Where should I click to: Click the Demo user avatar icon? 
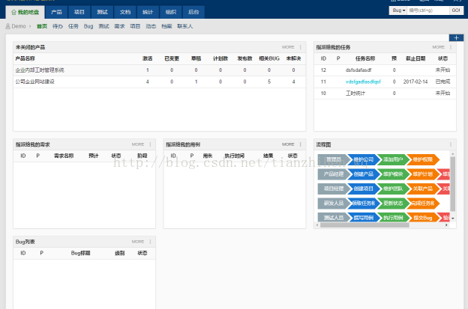click(x=7, y=26)
